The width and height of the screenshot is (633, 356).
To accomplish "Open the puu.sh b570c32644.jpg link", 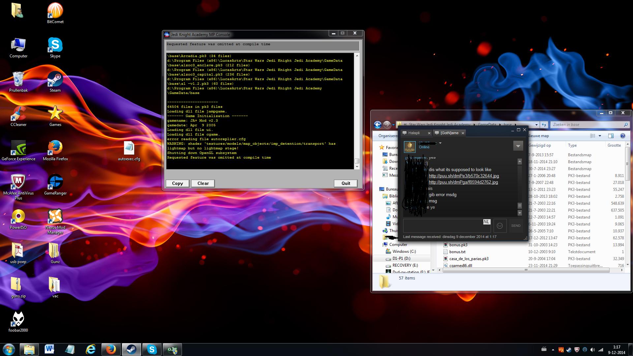I will pyautogui.click(x=464, y=176).
